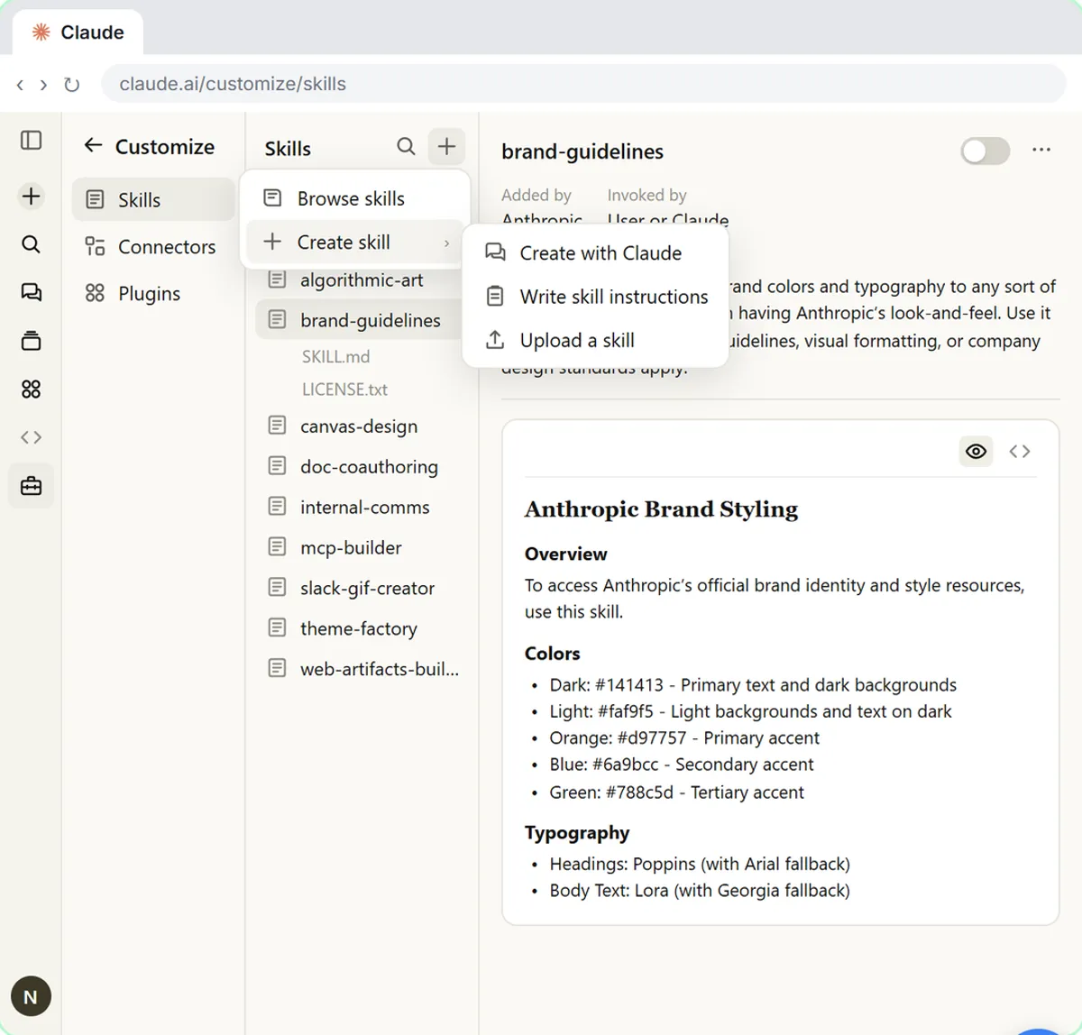Open the LICENSE.txt file

[x=344, y=389]
